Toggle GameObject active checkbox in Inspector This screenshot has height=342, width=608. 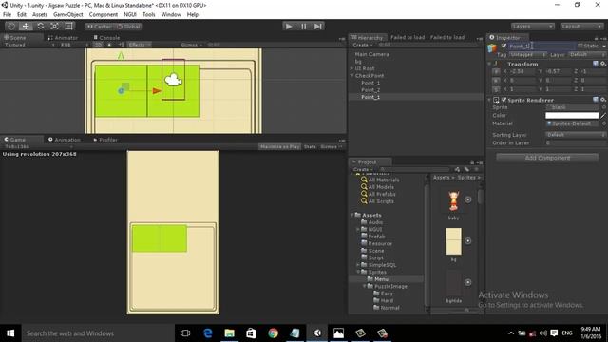503,47
